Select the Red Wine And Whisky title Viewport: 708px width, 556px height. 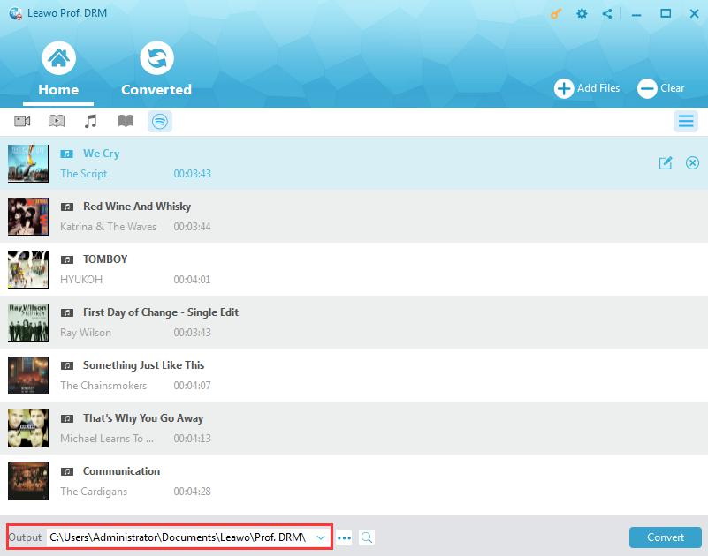(x=137, y=207)
